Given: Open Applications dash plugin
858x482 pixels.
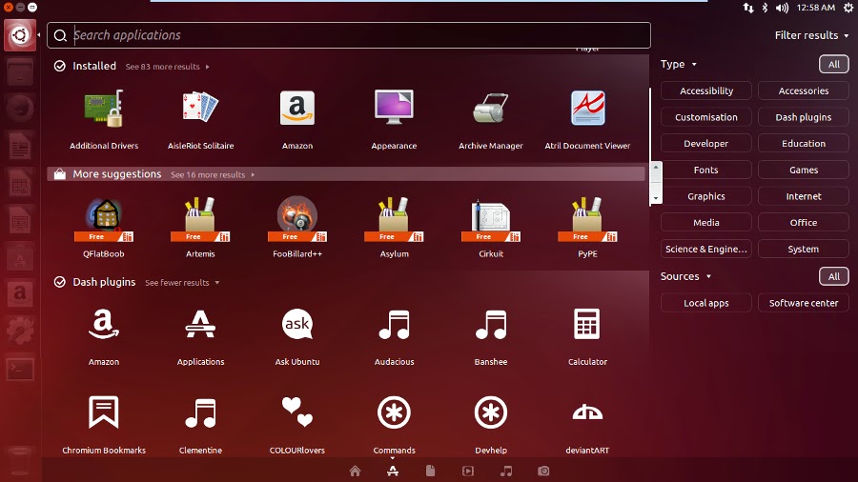Looking at the screenshot, I should pyautogui.click(x=200, y=335).
